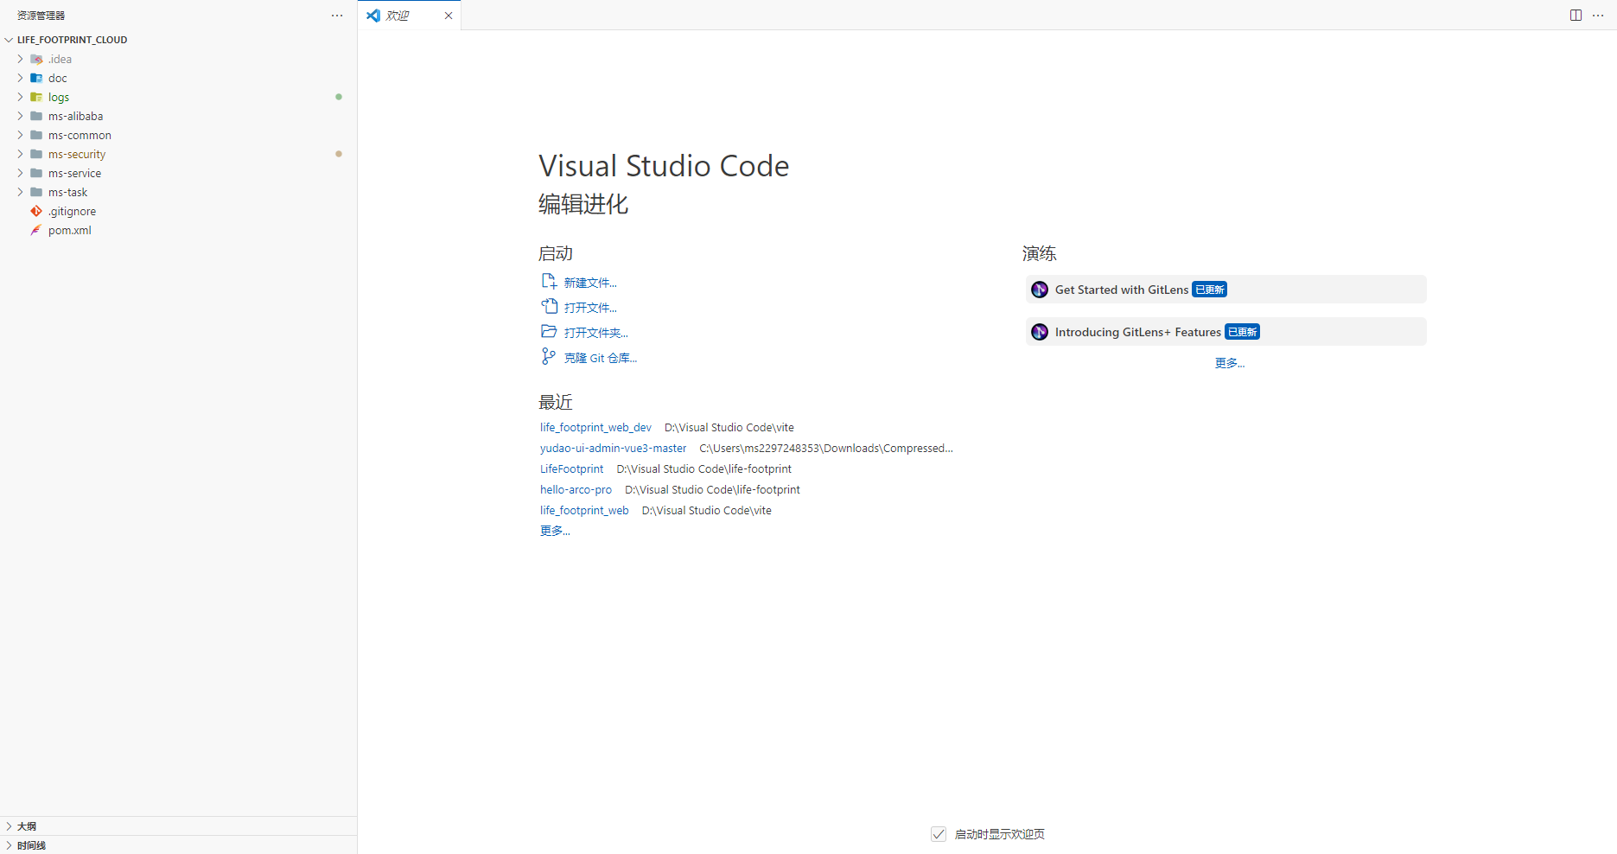Click the green status dot on the logs row
The image size is (1617, 854).
[339, 97]
